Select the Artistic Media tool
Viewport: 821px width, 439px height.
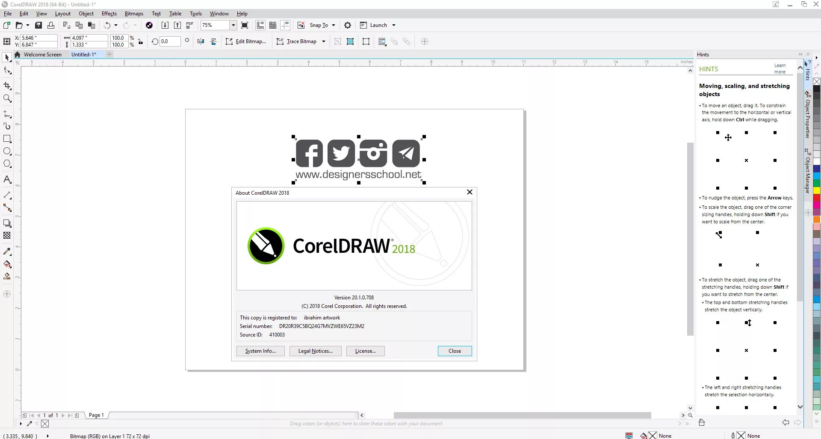tap(7, 126)
